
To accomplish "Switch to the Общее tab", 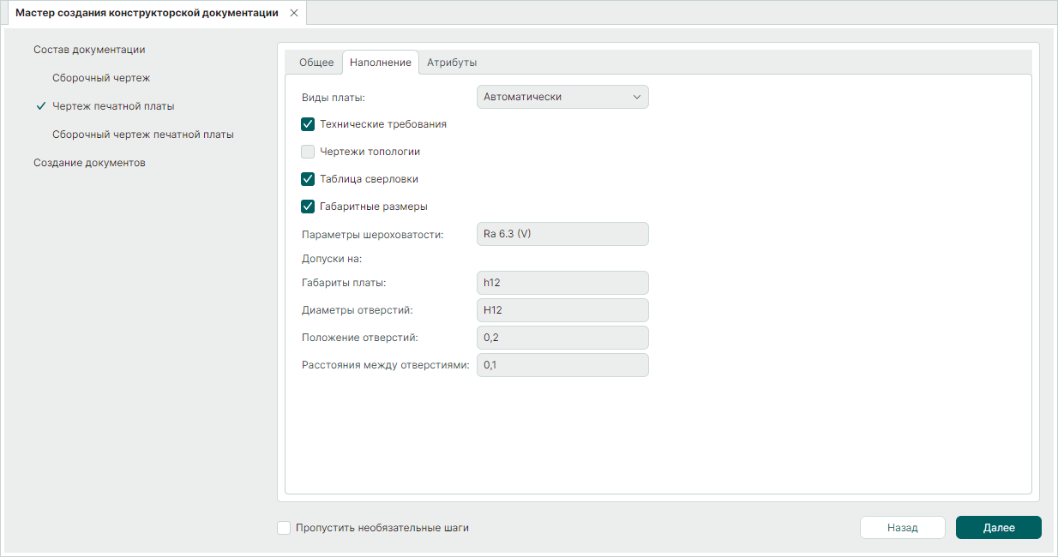I will [x=316, y=63].
